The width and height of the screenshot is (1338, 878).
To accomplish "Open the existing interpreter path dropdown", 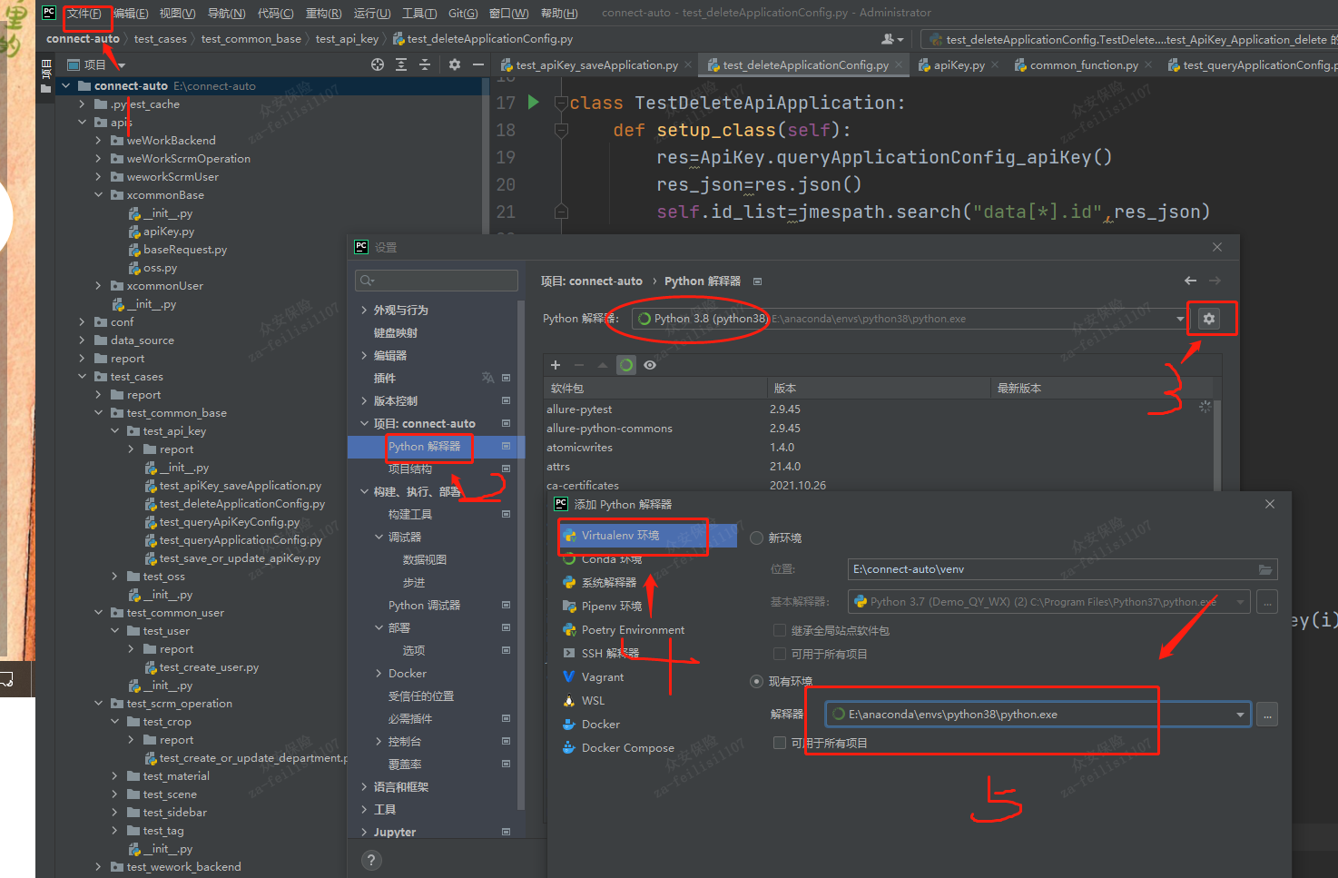I will pyautogui.click(x=1240, y=715).
